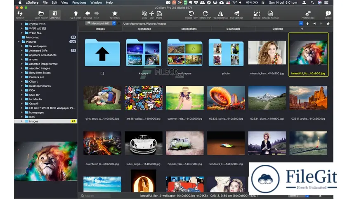Select miranda_kerr image thumbnail
The height and width of the screenshot is (199, 345).
pos(267,53)
